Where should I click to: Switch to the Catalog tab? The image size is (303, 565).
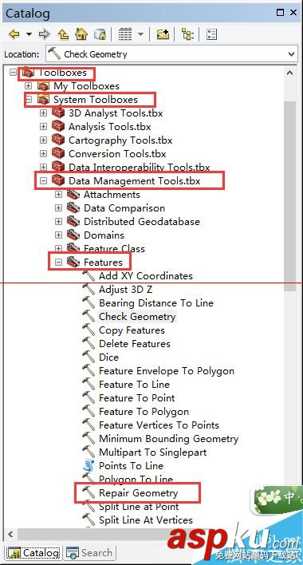(33, 552)
